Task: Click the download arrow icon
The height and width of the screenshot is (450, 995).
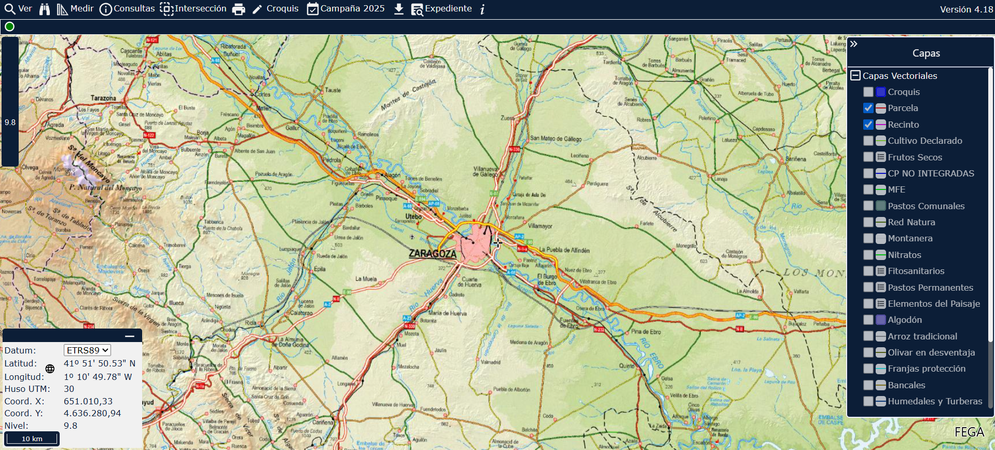Action: pos(398,9)
